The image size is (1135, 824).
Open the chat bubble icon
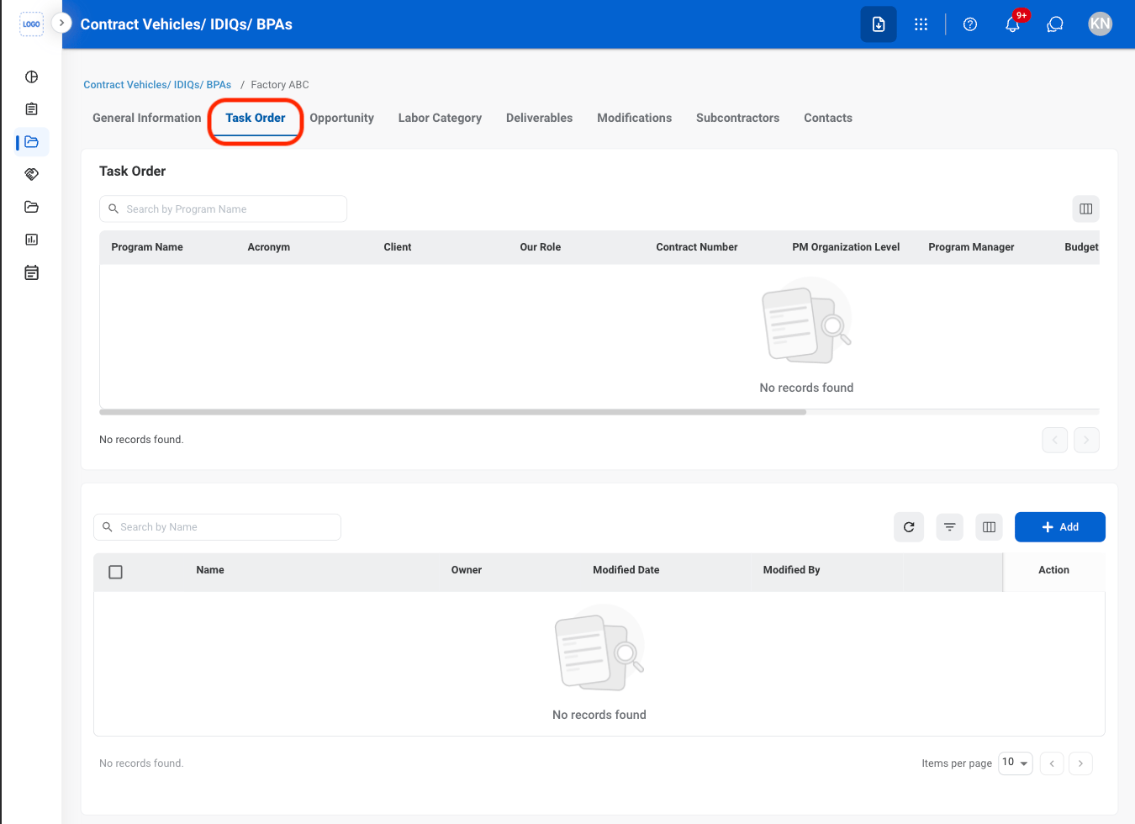point(1055,24)
